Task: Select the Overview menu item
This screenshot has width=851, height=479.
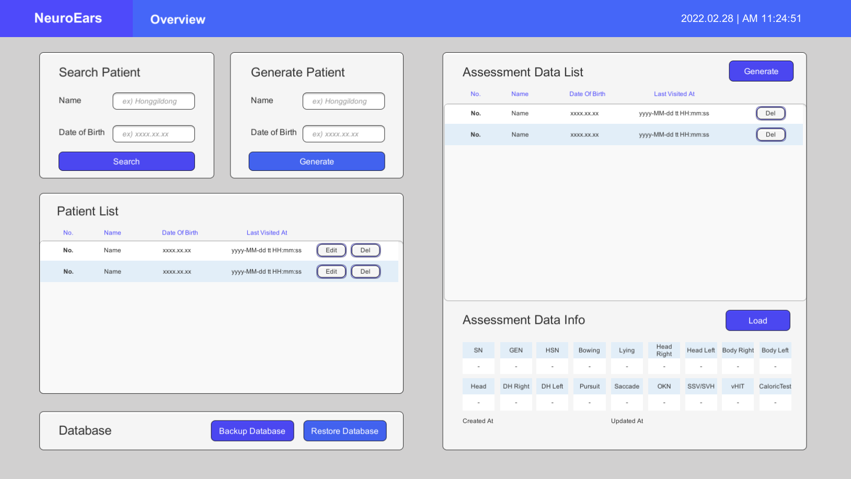Action: pyautogui.click(x=178, y=19)
